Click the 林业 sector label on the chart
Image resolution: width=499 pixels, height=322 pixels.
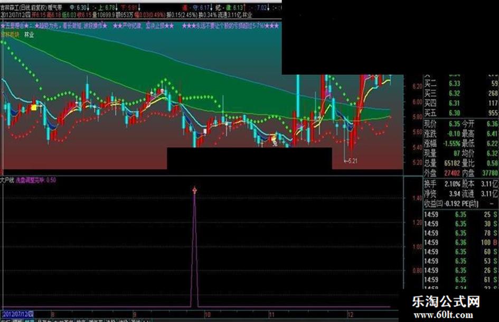pyautogui.click(x=29, y=35)
